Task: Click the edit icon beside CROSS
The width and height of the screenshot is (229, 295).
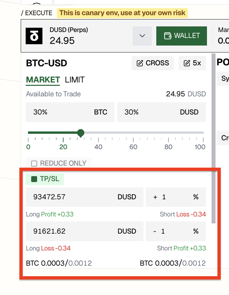Action: click(x=140, y=63)
